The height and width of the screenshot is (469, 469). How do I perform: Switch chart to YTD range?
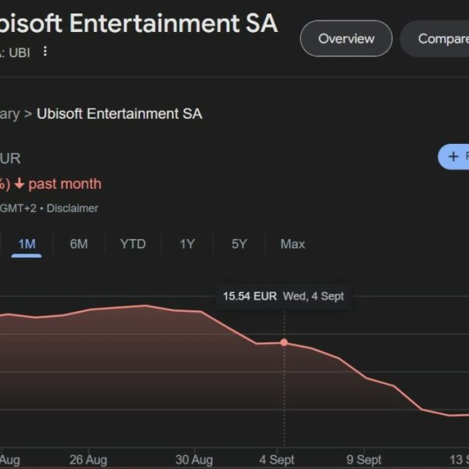(133, 244)
